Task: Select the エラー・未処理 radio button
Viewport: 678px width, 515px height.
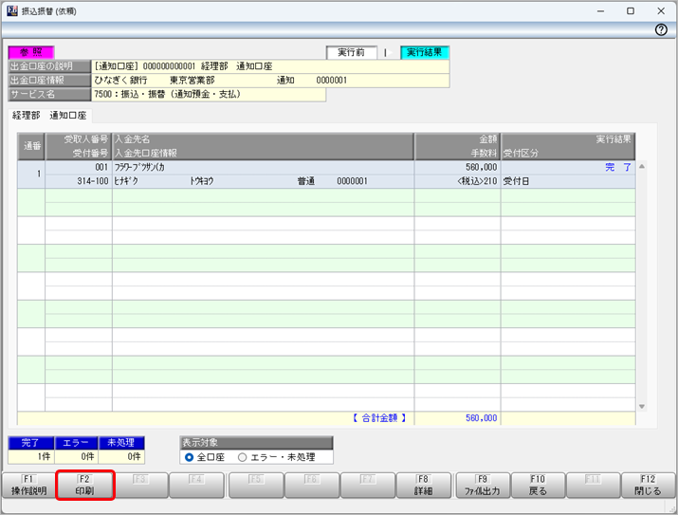Action: (x=242, y=457)
